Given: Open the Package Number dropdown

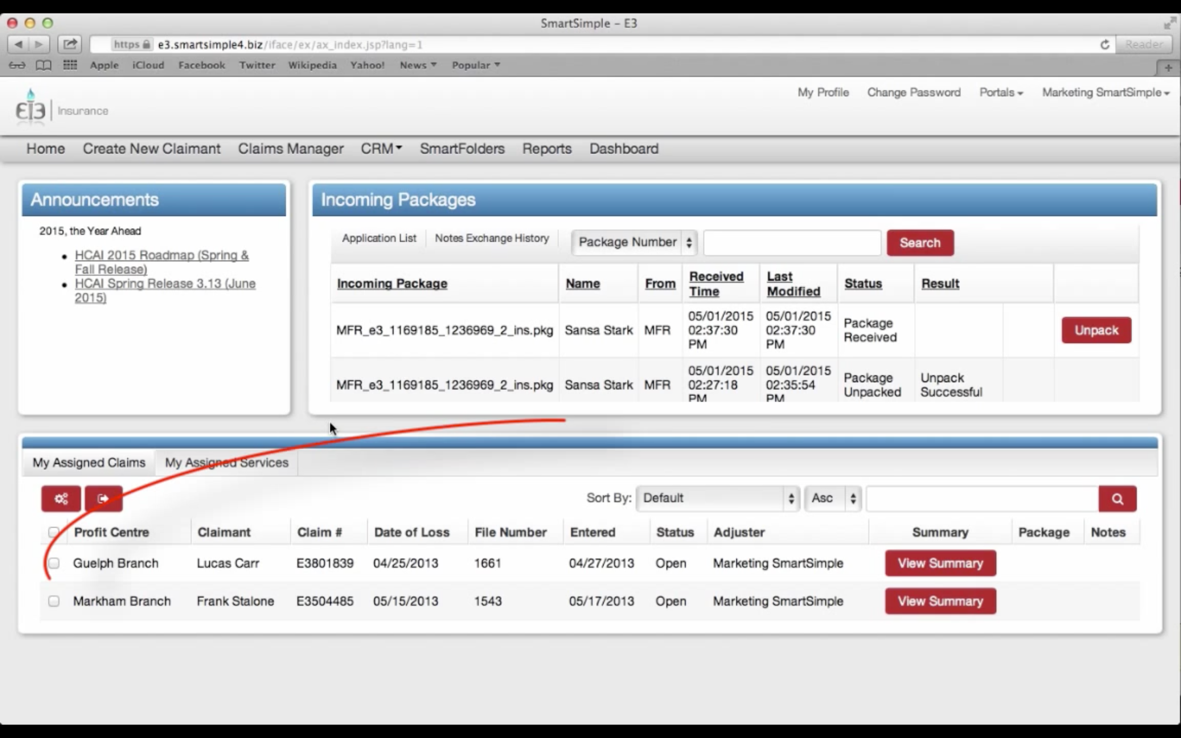Looking at the screenshot, I should tap(634, 242).
